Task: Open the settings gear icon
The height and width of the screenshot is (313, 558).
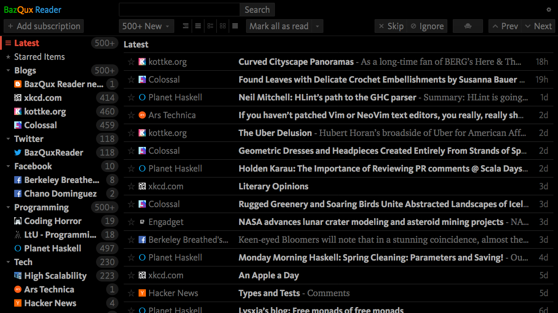Action: [x=549, y=9]
